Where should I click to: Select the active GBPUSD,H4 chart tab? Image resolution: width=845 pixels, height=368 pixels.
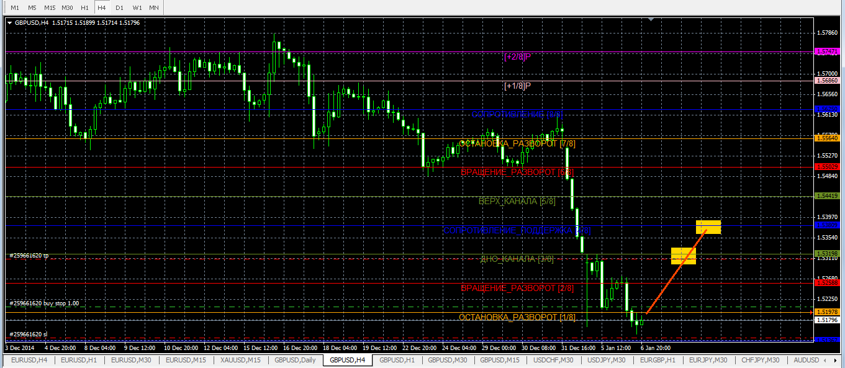pyautogui.click(x=347, y=360)
